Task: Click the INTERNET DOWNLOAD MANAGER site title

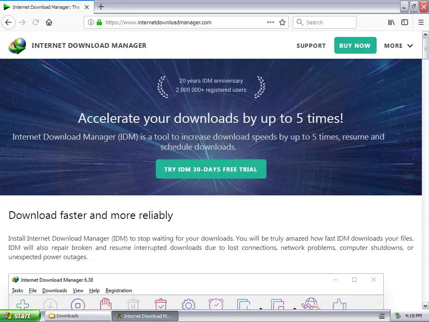Action: click(89, 45)
